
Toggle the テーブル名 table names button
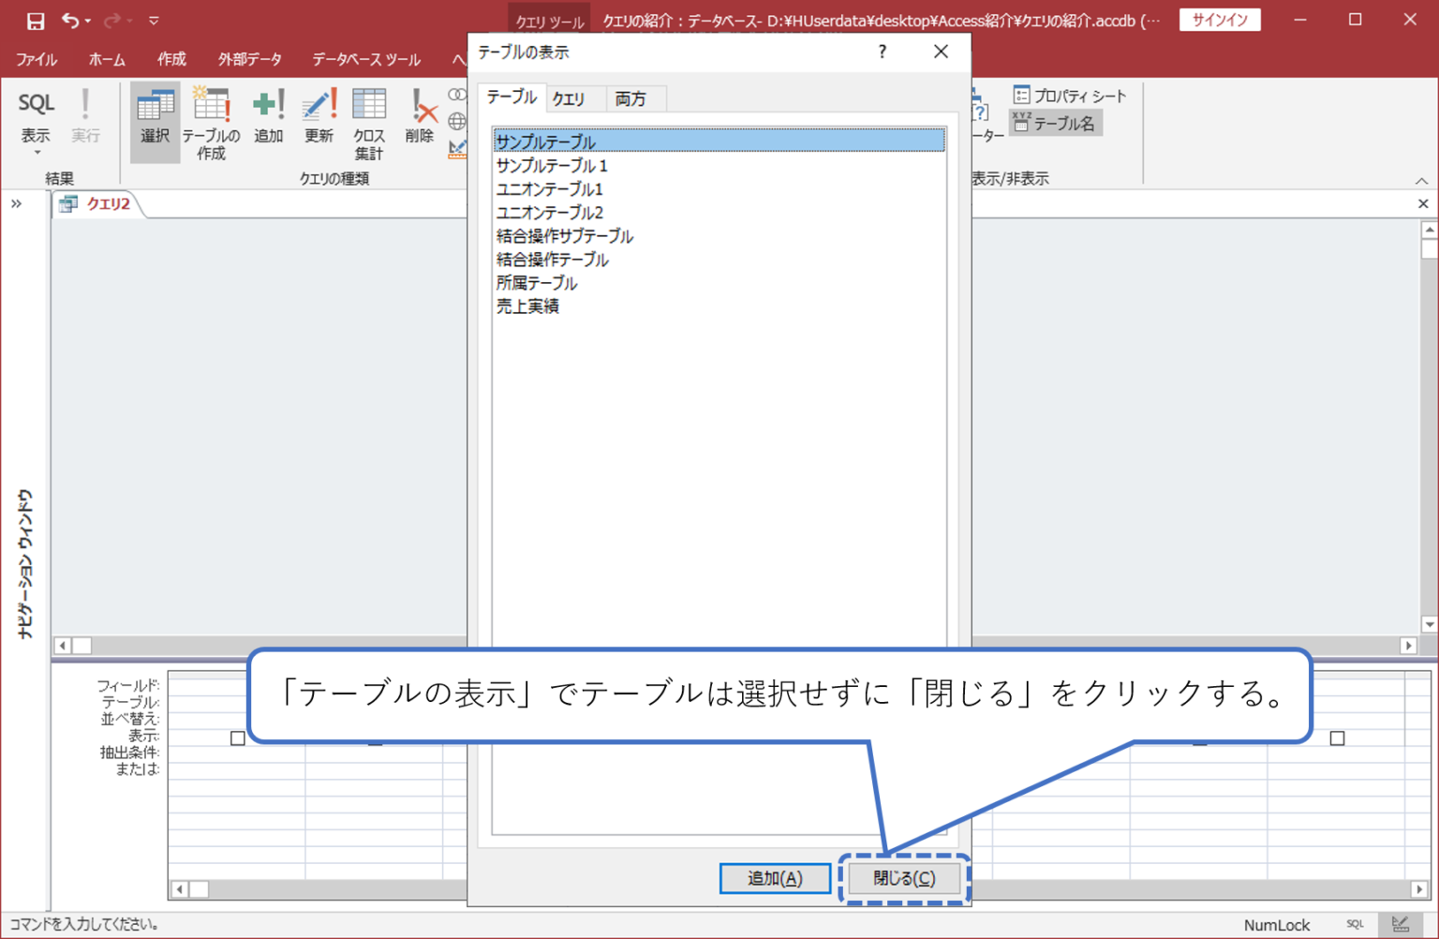tap(1055, 123)
